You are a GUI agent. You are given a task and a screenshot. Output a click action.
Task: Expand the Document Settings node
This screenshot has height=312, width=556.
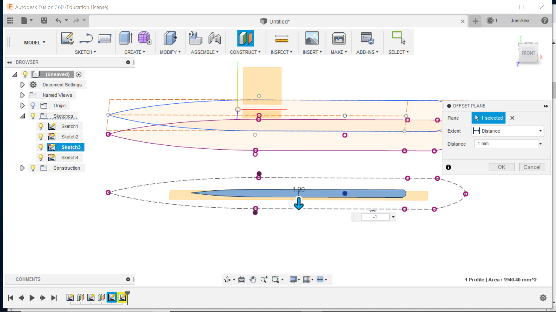pos(22,85)
